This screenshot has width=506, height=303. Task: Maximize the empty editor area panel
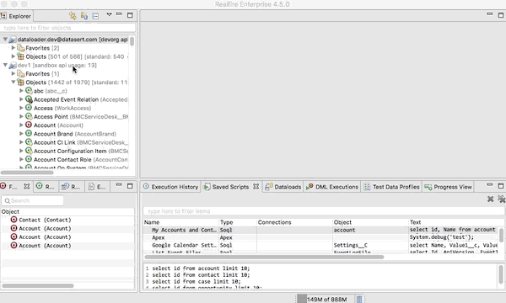pyautogui.click(x=501, y=15)
